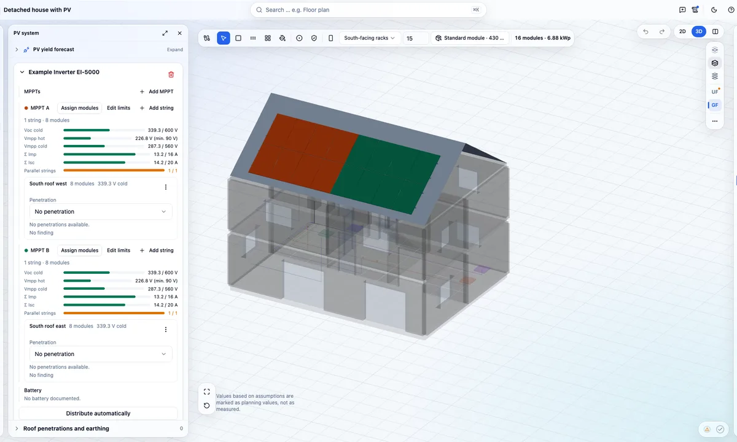Click the solid stacked layers icon
The image size is (737, 442).
coord(715,63)
